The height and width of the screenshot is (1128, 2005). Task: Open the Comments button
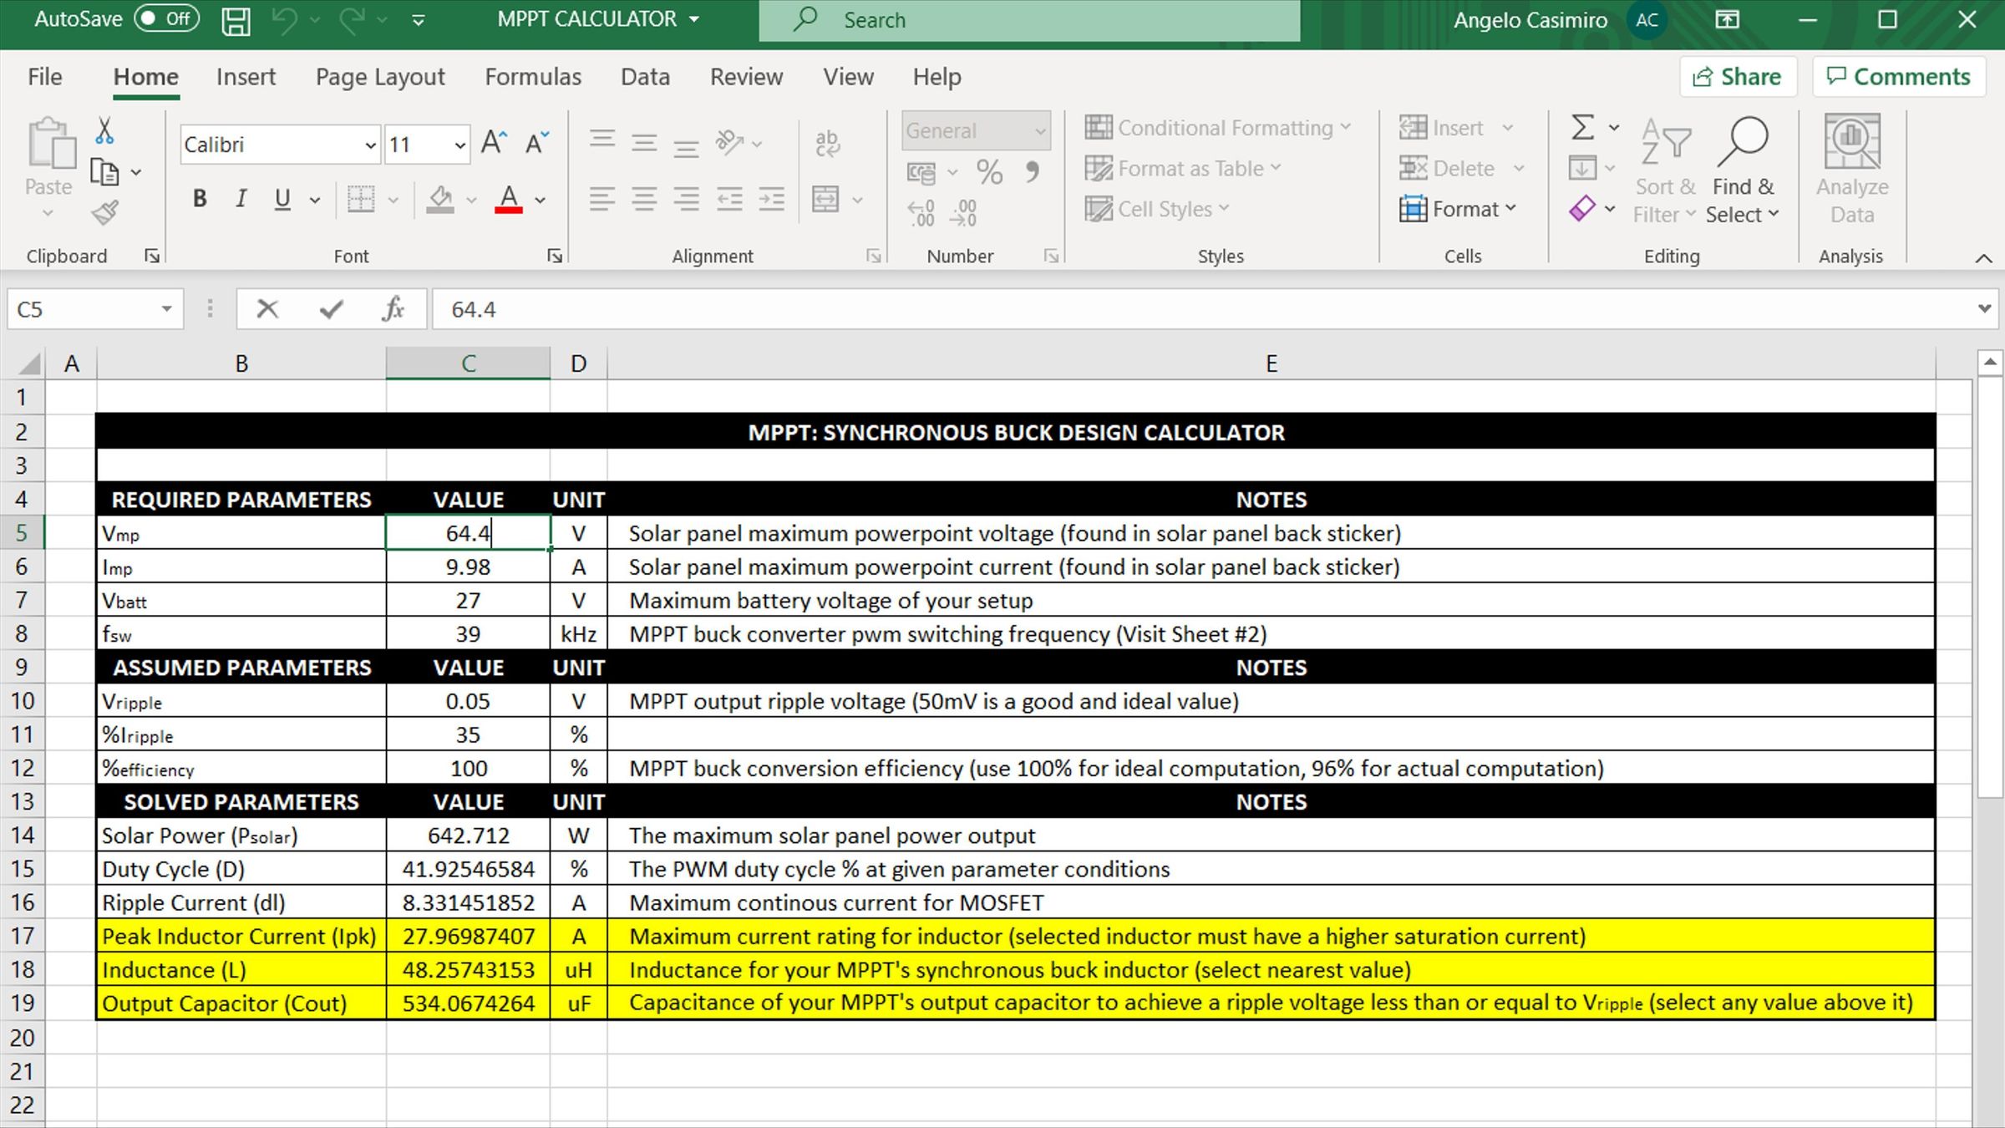(x=1898, y=77)
